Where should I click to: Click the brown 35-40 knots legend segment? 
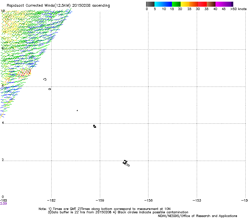211,4
